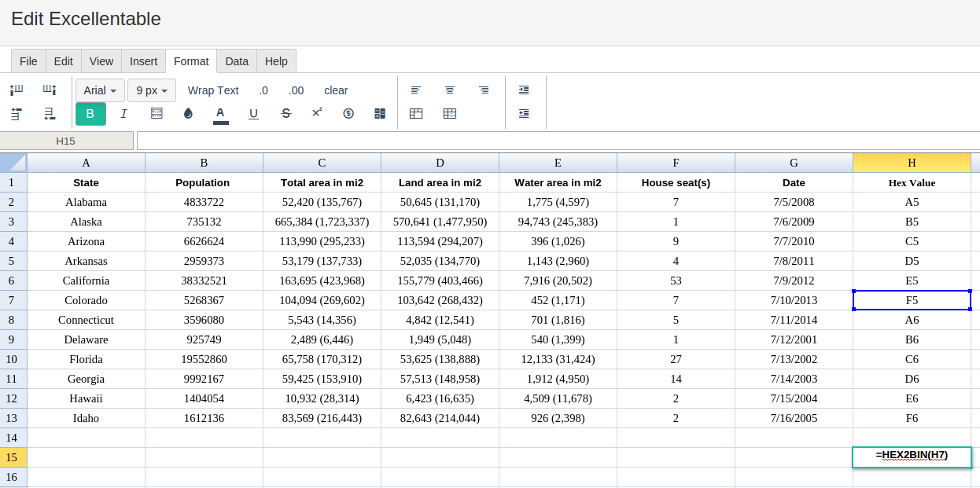
Task: Click the cell borders icon
Action: pos(157,114)
